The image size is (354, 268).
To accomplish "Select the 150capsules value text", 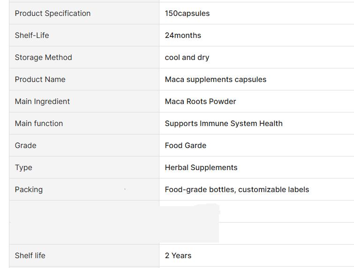I will click(187, 13).
